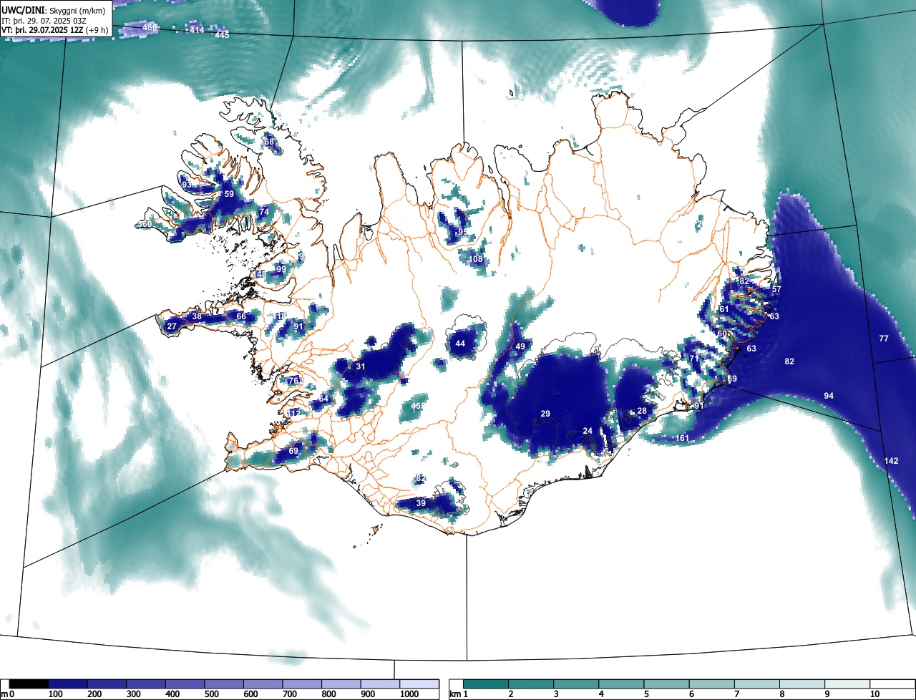Image resolution: width=916 pixels, height=700 pixels.
Task: Click the 'km' unit label on the legend
Action: coord(455,694)
